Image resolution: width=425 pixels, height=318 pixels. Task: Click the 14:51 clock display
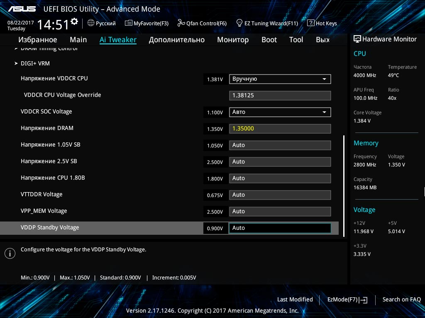[x=53, y=25]
